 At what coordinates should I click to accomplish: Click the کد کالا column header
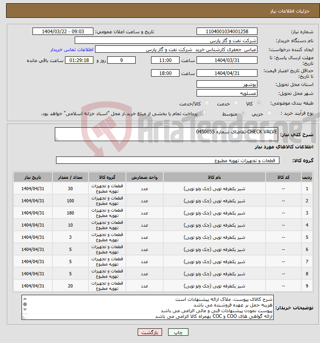click(283, 177)
